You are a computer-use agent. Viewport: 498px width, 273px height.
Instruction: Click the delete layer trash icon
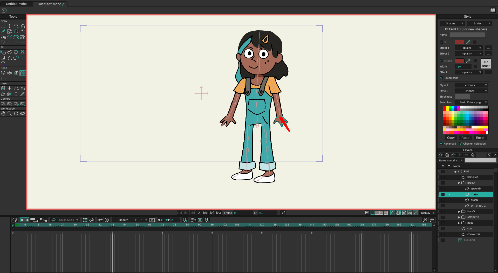point(460,155)
